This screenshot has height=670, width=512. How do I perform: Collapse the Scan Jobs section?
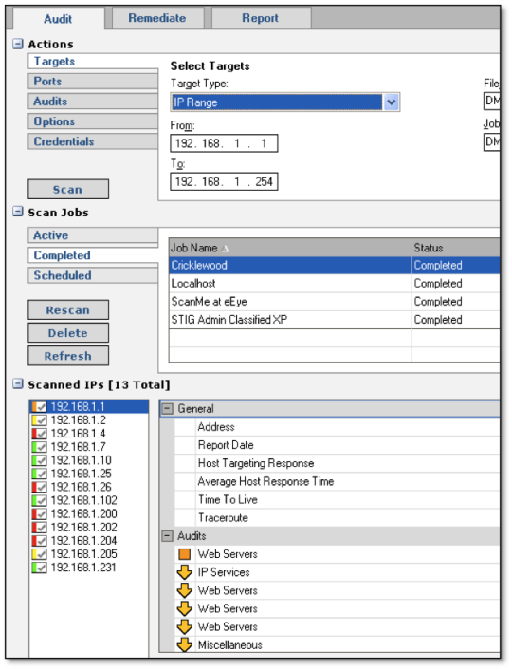tap(18, 212)
